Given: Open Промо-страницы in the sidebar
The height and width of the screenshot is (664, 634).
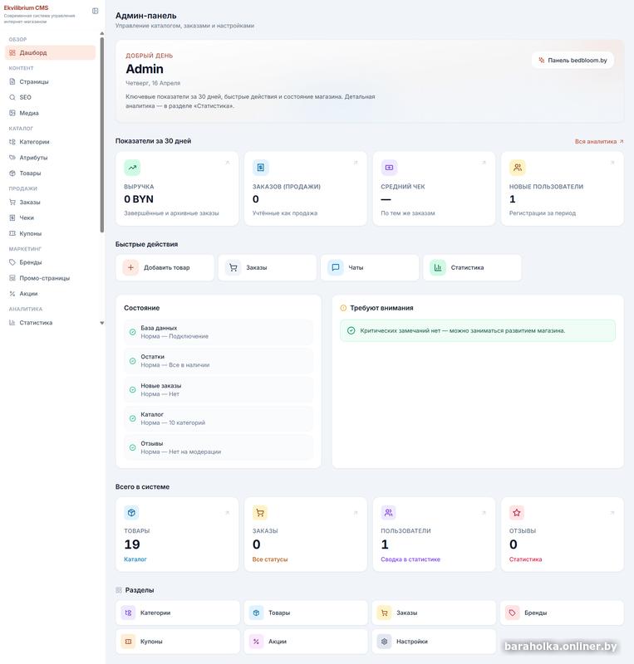Looking at the screenshot, I should (50, 278).
